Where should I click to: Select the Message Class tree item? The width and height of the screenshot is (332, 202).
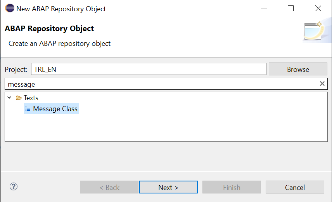(x=55, y=109)
